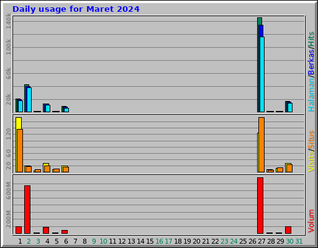
Task: Select day "15" on the date axis
Action: click(150, 241)
